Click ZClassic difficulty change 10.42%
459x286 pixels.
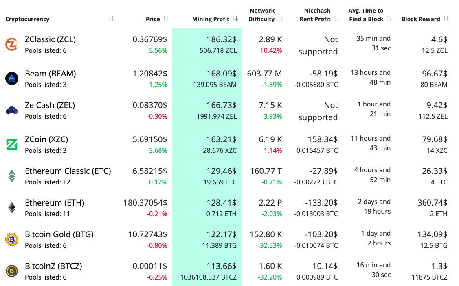tap(271, 50)
